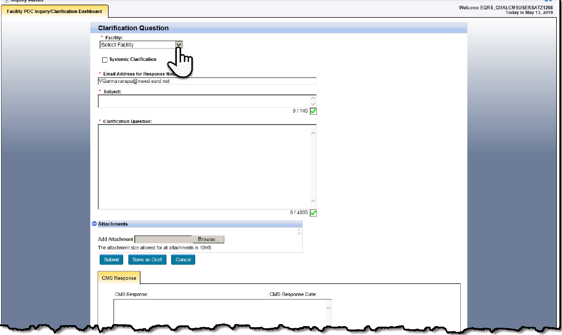562x335 pixels.
Task: Click the Save as Draft button
Action: point(147,259)
